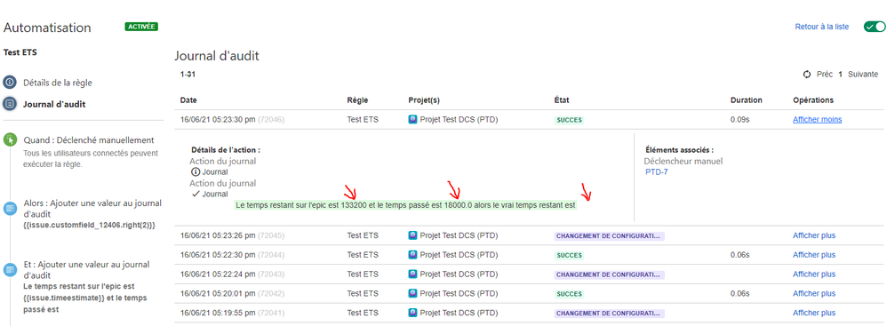Screen dimensions: 887x326
Task: Click project icon in the 05:20:01 pm row
Action: 412,293
